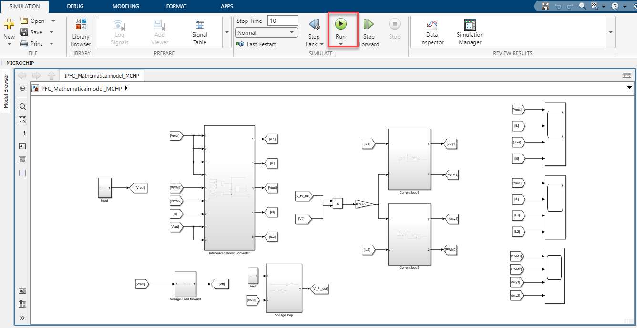
Task: Expand the Prepare gallery dropdown arrow
Action: [226, 32]
